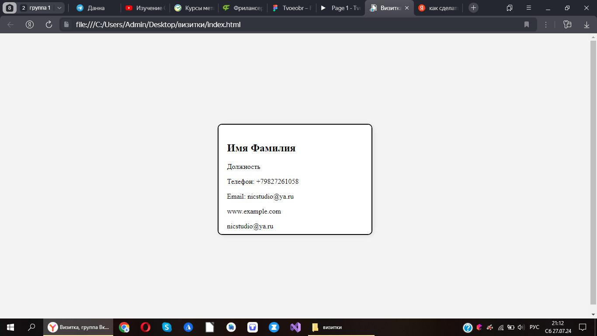Image resolution: width=597 pixels, height=336 pixels.
Task: Open the browser hamburger menu
Action: tap(528, 8)
